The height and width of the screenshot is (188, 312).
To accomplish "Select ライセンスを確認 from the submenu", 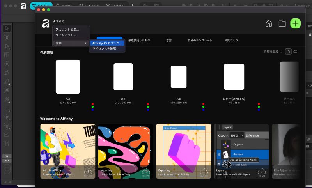I will coord(104,49).
